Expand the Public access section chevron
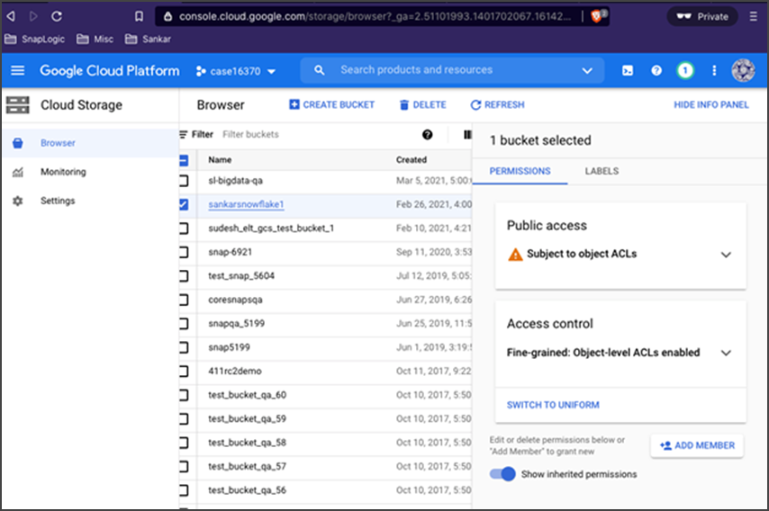The width and height of the screenshot is (769, 511). pyautogui.click(x=726, y=255)
